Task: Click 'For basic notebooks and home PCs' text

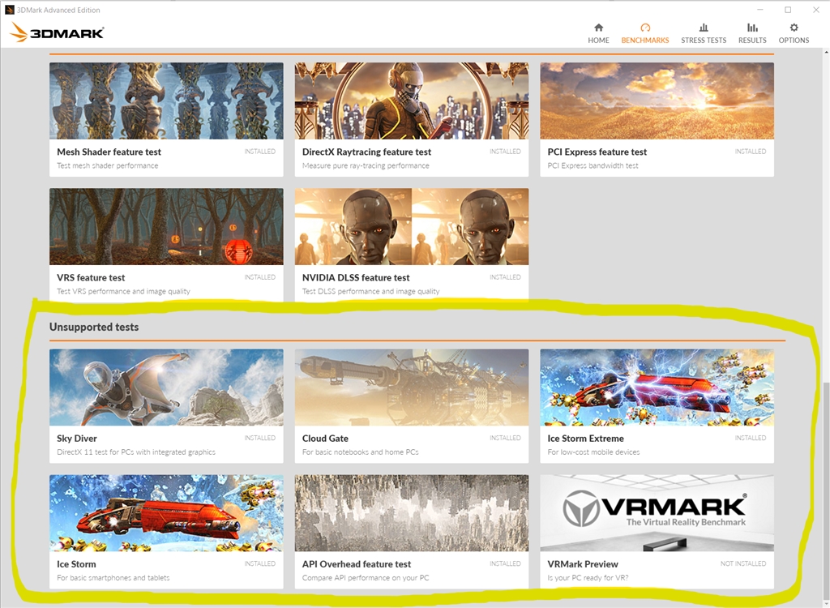Action: coord(360,452)
